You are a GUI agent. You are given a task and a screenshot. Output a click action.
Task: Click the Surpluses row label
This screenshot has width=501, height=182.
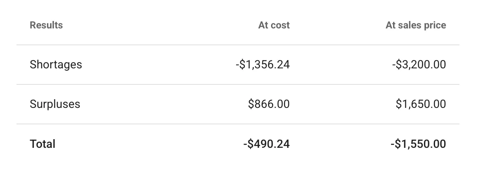click(x=55, y=104)
